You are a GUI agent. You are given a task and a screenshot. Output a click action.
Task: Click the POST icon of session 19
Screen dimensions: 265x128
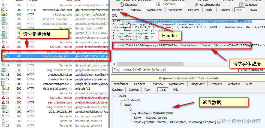pos(3,89)
